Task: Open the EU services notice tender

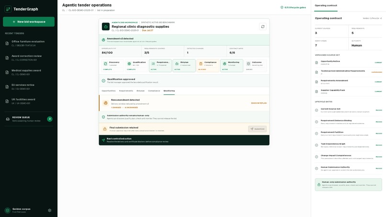Action: [x=29, y=87]
